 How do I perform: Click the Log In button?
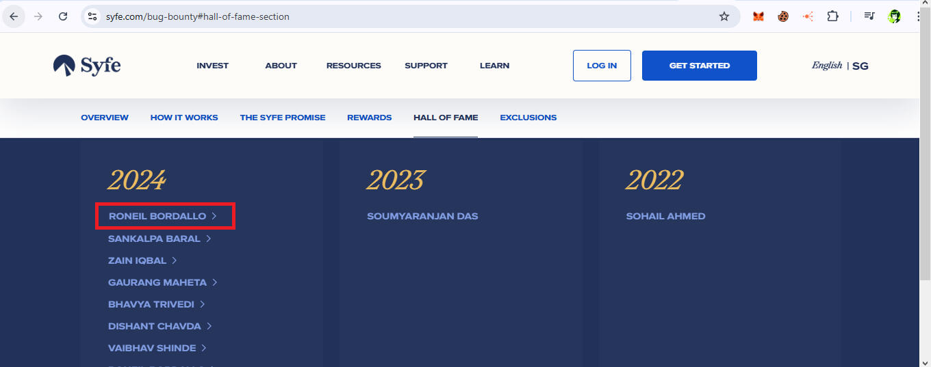coord(602,66)
